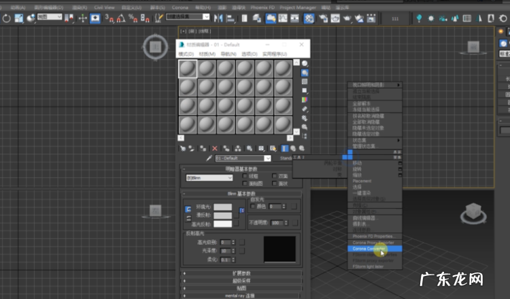Open the Corona menu in menu bar
Screen dimensions: 510x299
tap(180, 7)
